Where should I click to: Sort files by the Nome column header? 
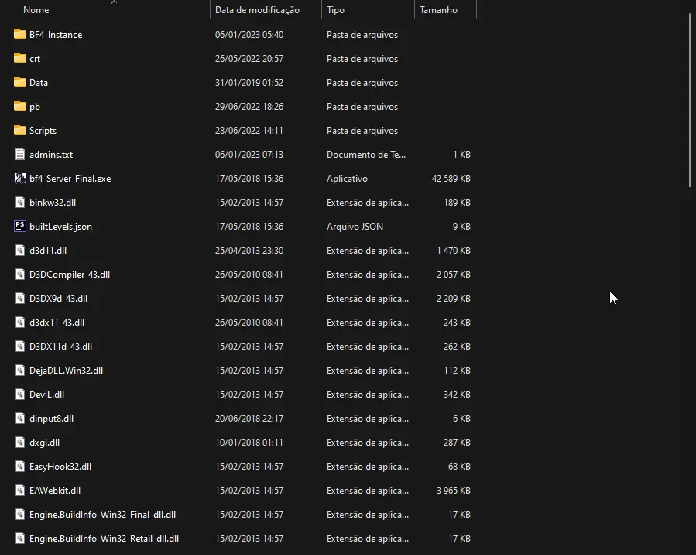tap(36, 10)
